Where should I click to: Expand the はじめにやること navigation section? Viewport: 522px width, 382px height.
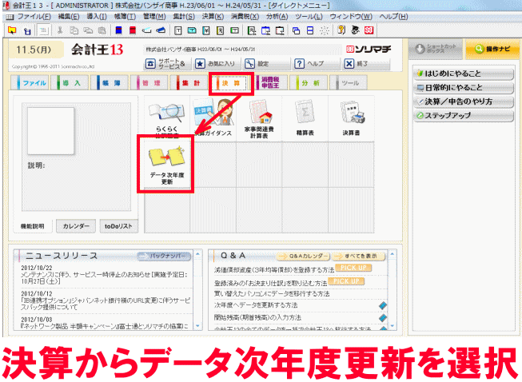pyautogui.click(x=460, y=74)
